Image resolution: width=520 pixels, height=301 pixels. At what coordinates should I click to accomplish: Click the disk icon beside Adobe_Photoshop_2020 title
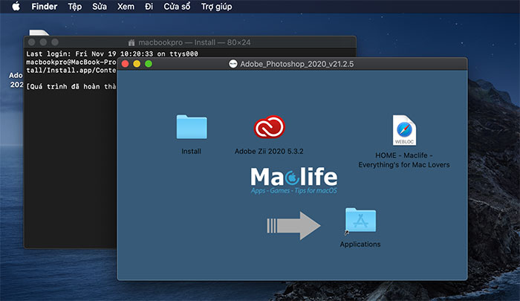click(233, 65)
